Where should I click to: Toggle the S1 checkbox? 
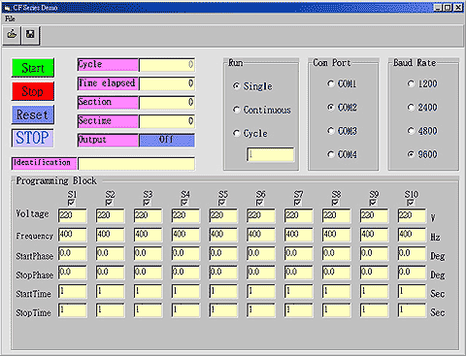pyautogui.click(x=72, y=203)
